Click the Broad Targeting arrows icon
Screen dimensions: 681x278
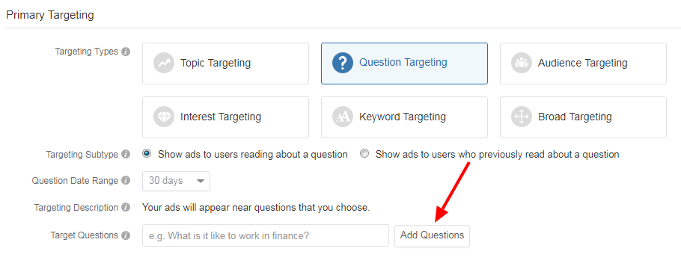coord(522,117)
